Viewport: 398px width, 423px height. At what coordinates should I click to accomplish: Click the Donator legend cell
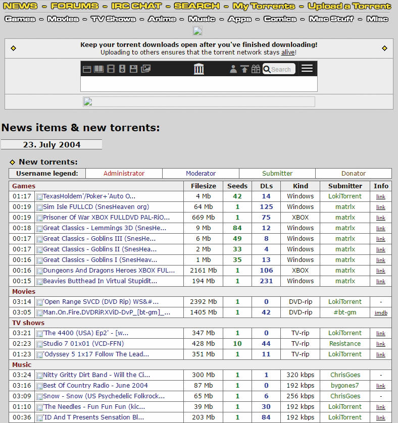tap(354, 174)
